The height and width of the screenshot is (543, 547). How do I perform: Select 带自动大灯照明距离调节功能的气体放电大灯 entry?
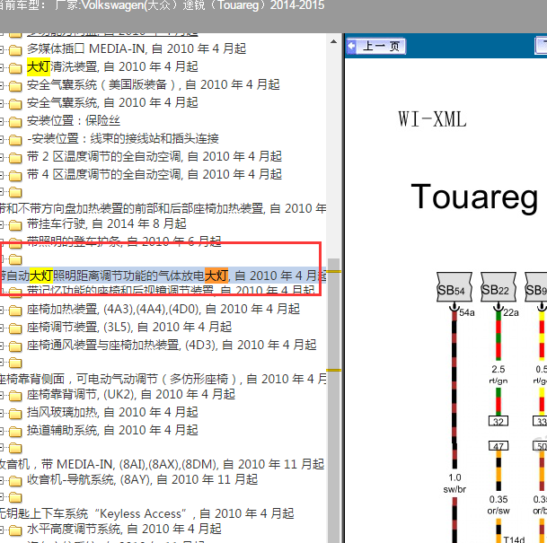click(163, 276)
